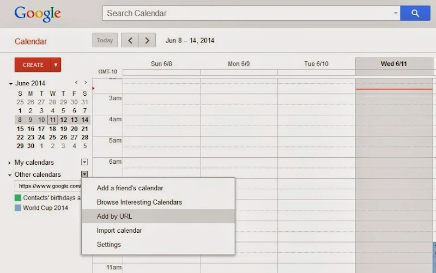The image size is (436, 273).
Task: Show next month in mini calendar
Action: point(86,83)
